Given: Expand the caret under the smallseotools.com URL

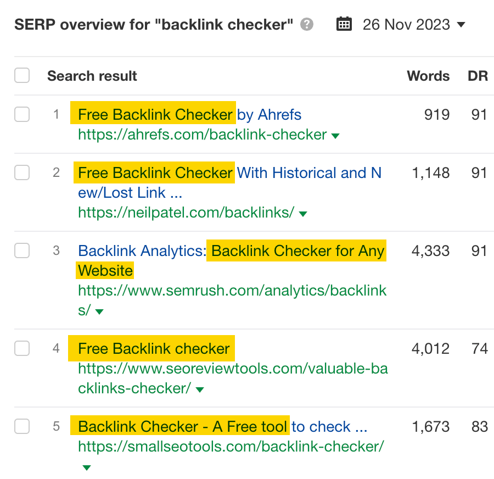Looking at the screenshot, I should (86, 466).
